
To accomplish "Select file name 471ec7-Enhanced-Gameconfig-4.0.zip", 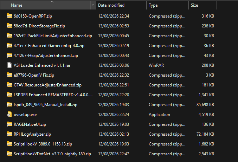I will tap(49, 46).
